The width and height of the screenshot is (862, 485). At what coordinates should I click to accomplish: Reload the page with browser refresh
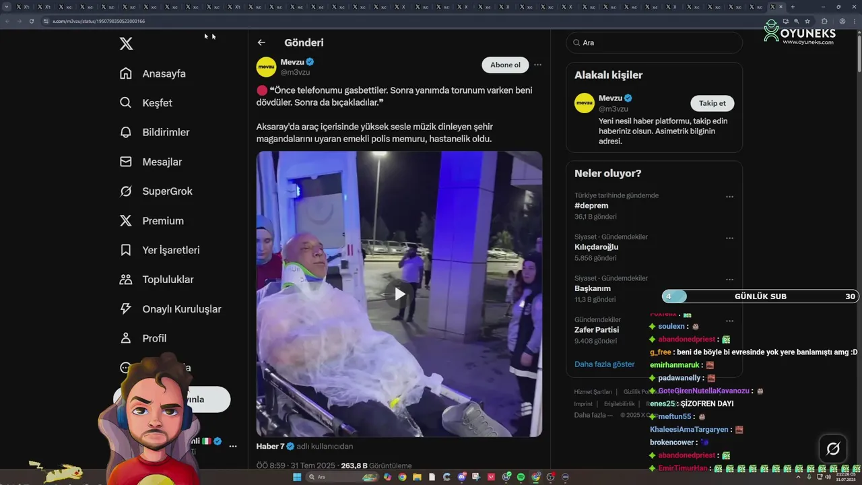click(x=31, y=21)
